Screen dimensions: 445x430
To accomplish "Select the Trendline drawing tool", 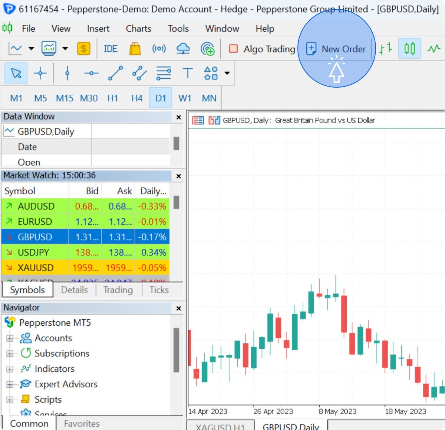I will [x=115, y=73].
